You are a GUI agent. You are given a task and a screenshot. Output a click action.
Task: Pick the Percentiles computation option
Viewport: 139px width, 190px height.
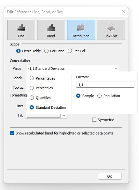[x=32, y=88]
